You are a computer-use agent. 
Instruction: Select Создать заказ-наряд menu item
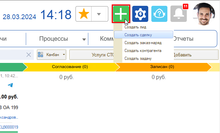click(x=143, y=43)
